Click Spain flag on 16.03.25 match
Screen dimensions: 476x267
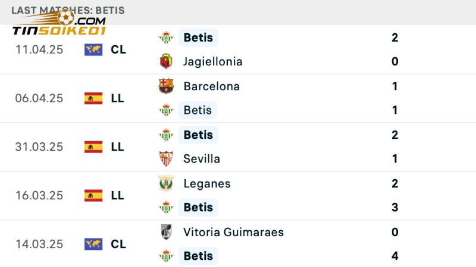(x=93, y=195)
